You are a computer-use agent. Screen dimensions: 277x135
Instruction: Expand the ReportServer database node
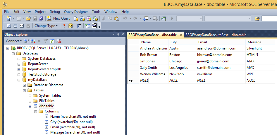pos(19,64)
